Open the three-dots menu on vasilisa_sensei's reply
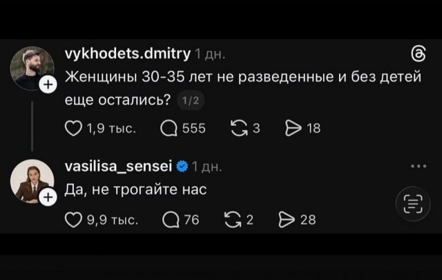Image resolution: width=442 pixels, height=280 pixels. pyautogui.click(x=419, y=166)
